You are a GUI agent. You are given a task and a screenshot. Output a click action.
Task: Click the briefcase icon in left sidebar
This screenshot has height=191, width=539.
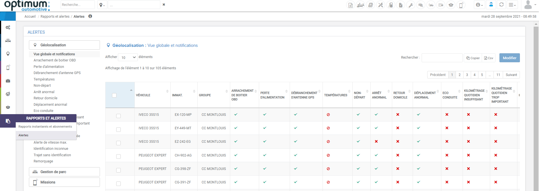pos(8,81)
